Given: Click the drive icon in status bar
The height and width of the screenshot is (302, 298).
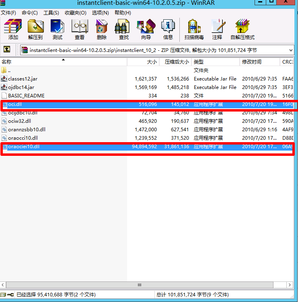Looking at the screenshot, I should coord(3,294).
